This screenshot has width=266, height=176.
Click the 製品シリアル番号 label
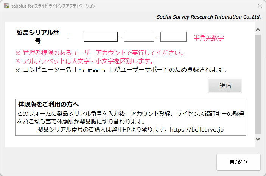38,36
